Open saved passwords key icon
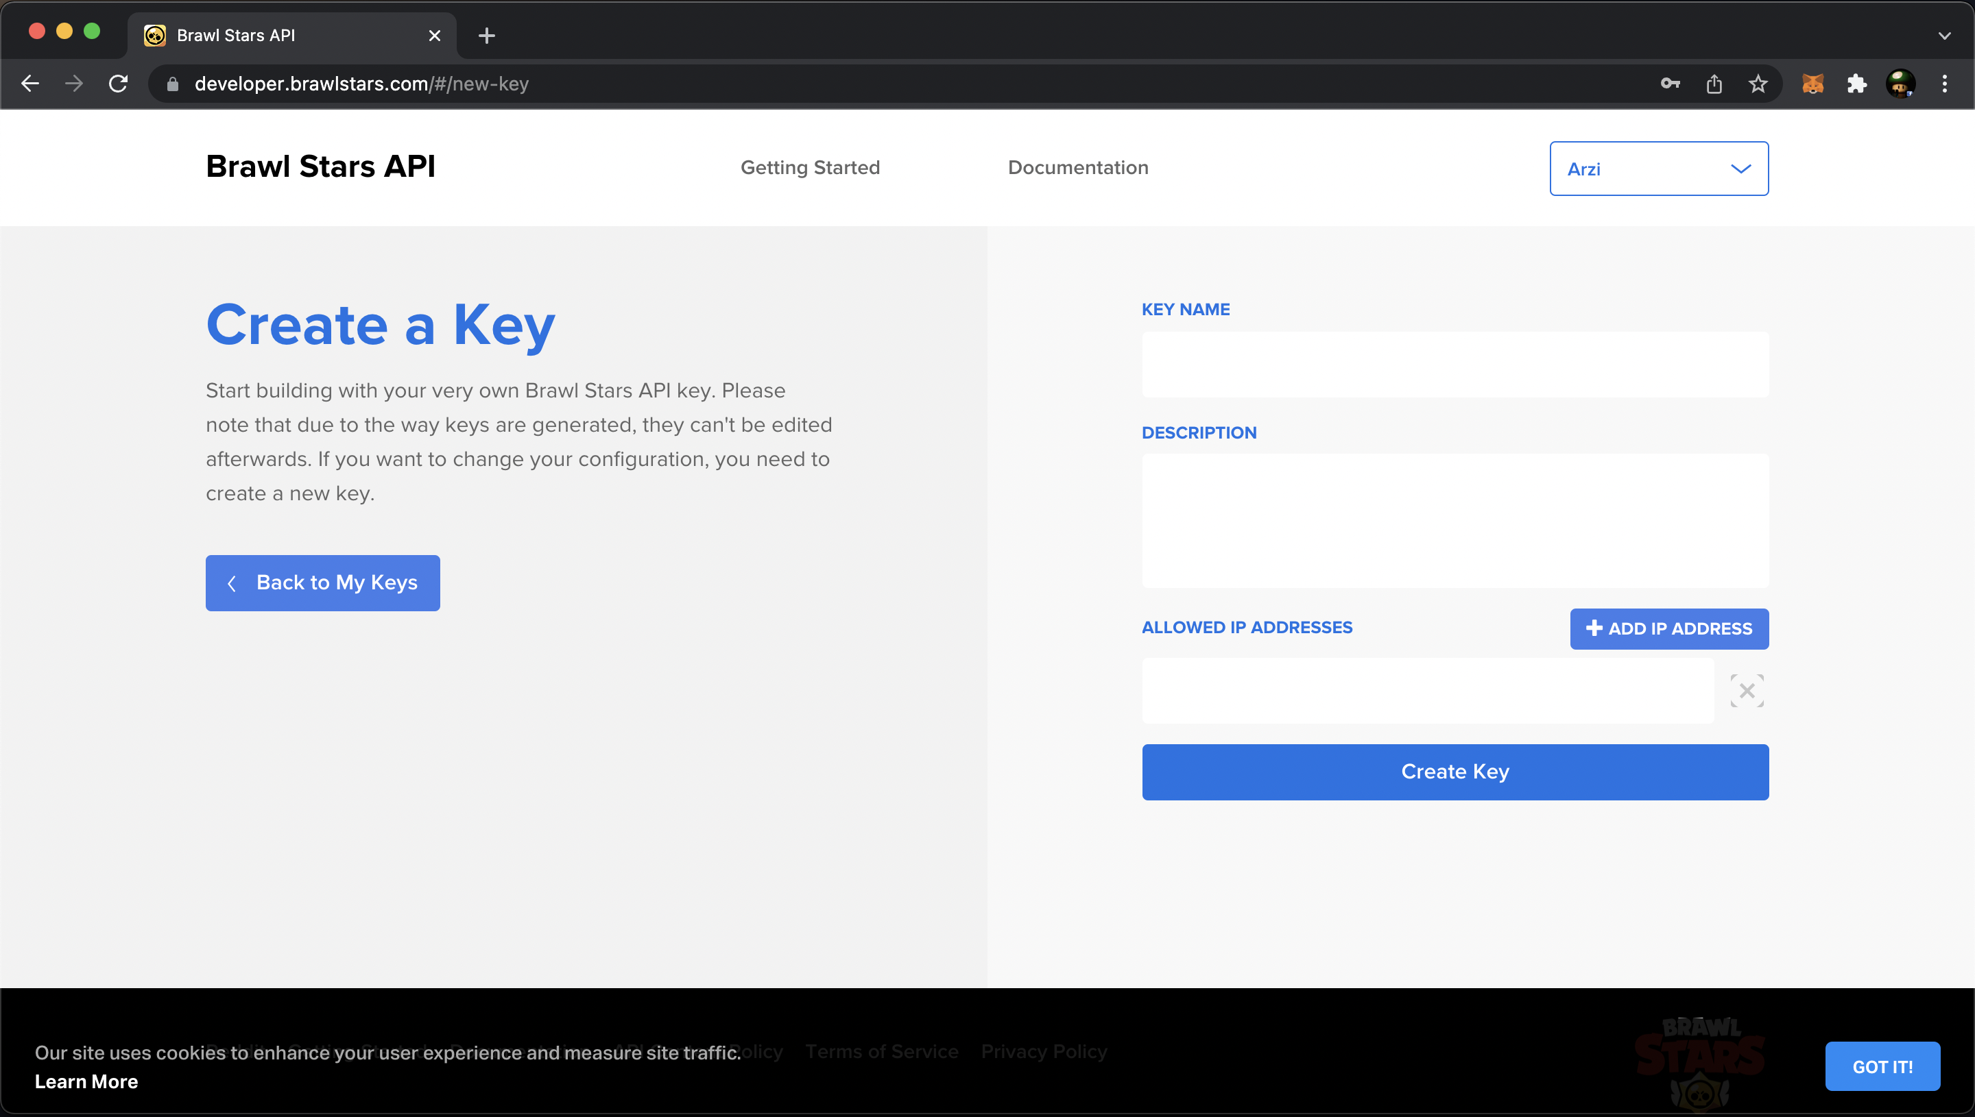This screenshot has width=1975, height=1117. (x=1670, y=84)
